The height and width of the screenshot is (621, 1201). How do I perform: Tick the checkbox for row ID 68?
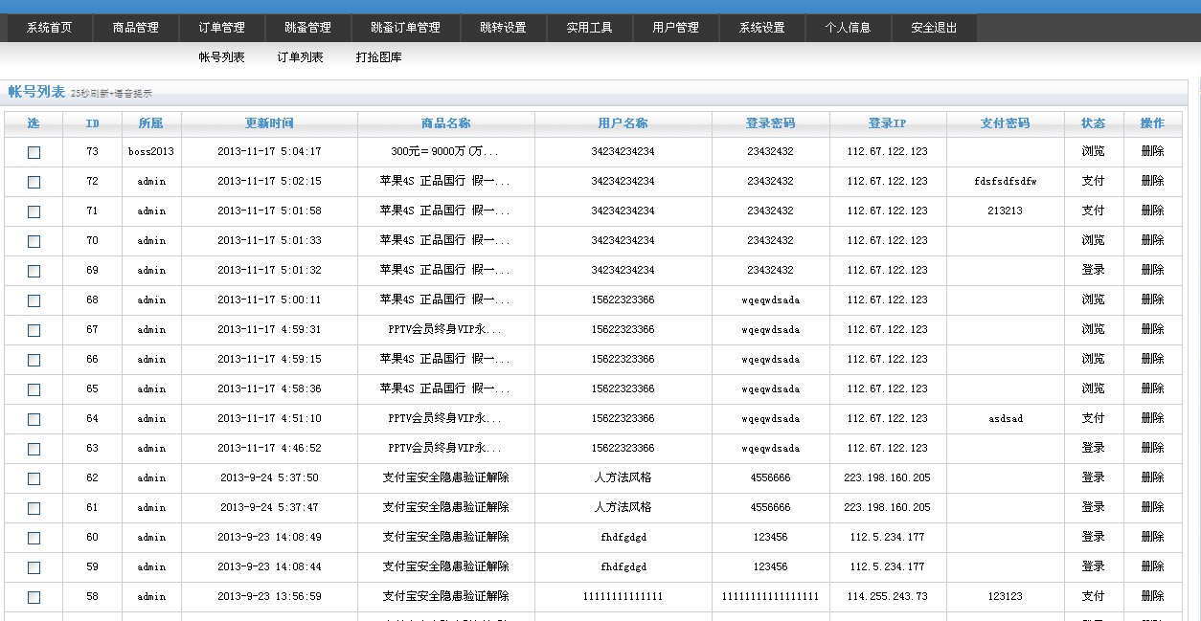click(34, 300)
